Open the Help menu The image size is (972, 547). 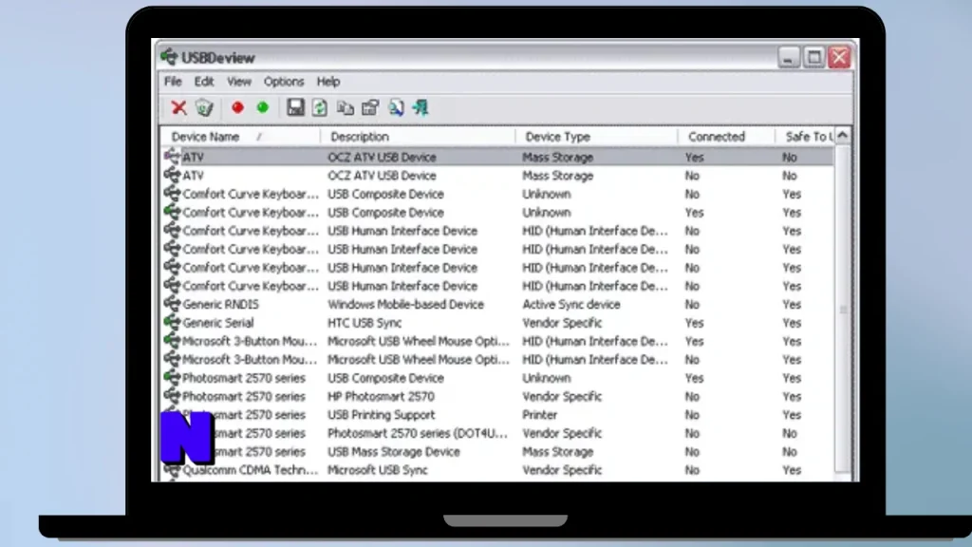click(328, 82)
